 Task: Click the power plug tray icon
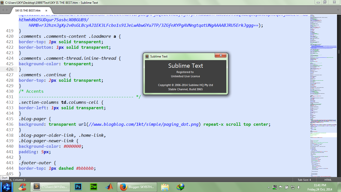pyautogui.click(x=287, y=187)
